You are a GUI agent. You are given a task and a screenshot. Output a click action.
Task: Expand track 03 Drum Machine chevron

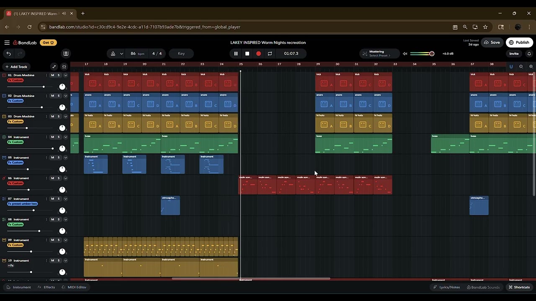point(65,117)
